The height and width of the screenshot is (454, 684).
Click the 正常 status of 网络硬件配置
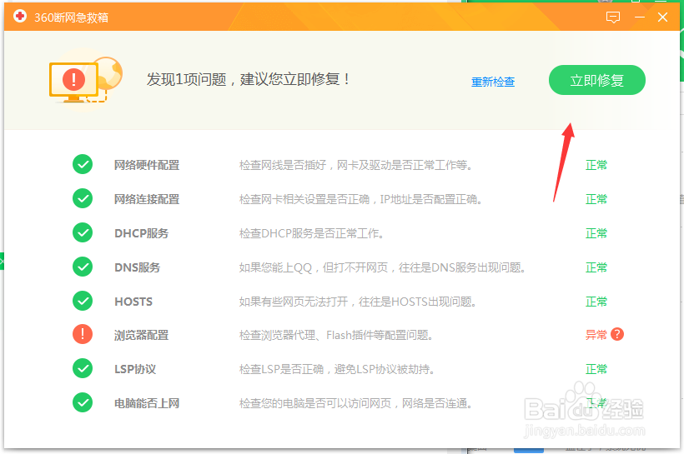point(596,165)
